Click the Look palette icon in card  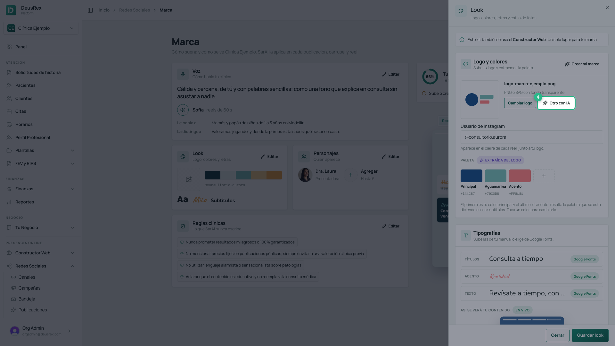point(183,157)
